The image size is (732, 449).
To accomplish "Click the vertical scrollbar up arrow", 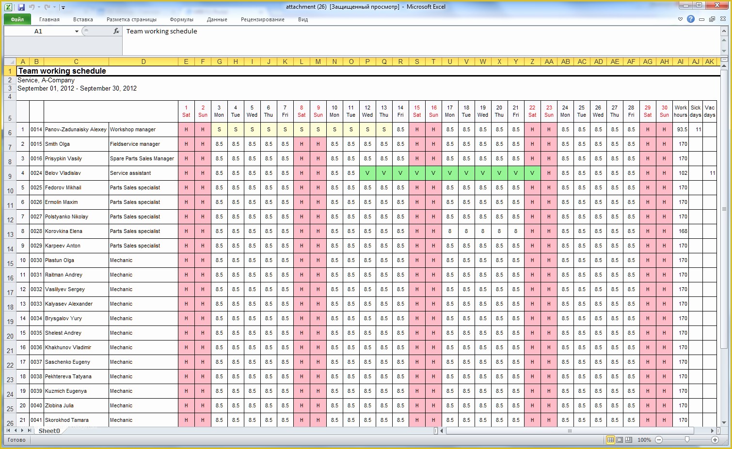I will pyautogui.click(x=724, y=66).
